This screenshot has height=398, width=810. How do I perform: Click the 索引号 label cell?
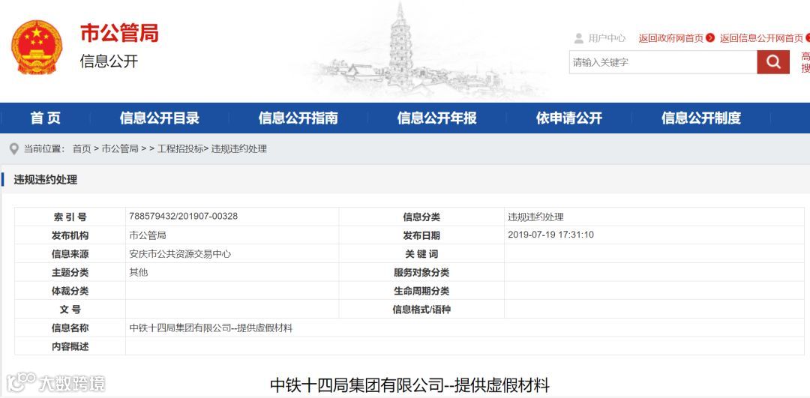(70, 217)
